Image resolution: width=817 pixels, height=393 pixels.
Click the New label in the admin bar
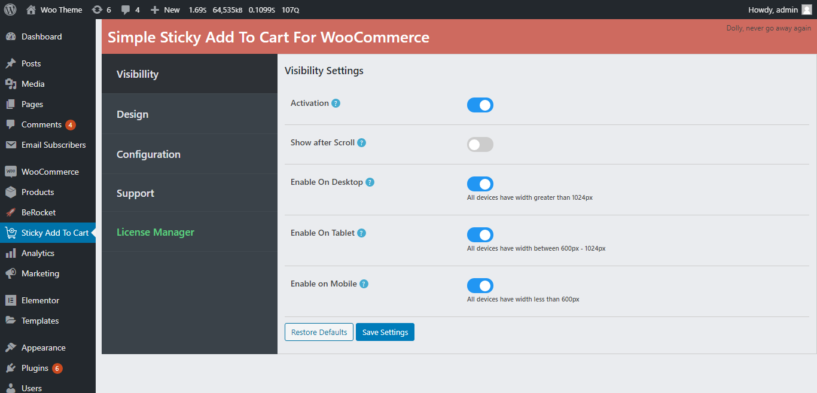click(172, 10)
